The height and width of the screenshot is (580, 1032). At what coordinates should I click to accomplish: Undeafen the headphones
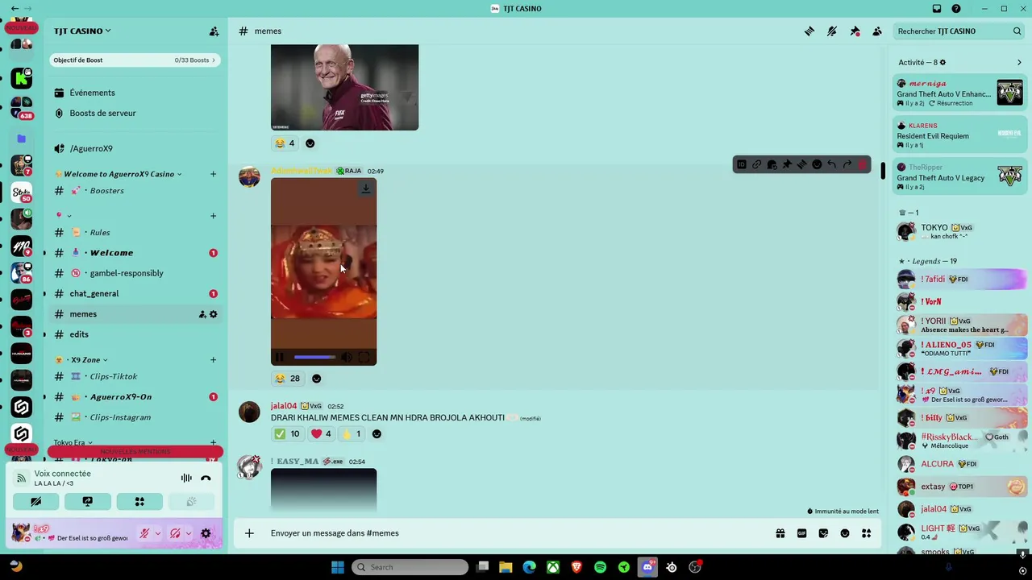(x=174, y=533)
